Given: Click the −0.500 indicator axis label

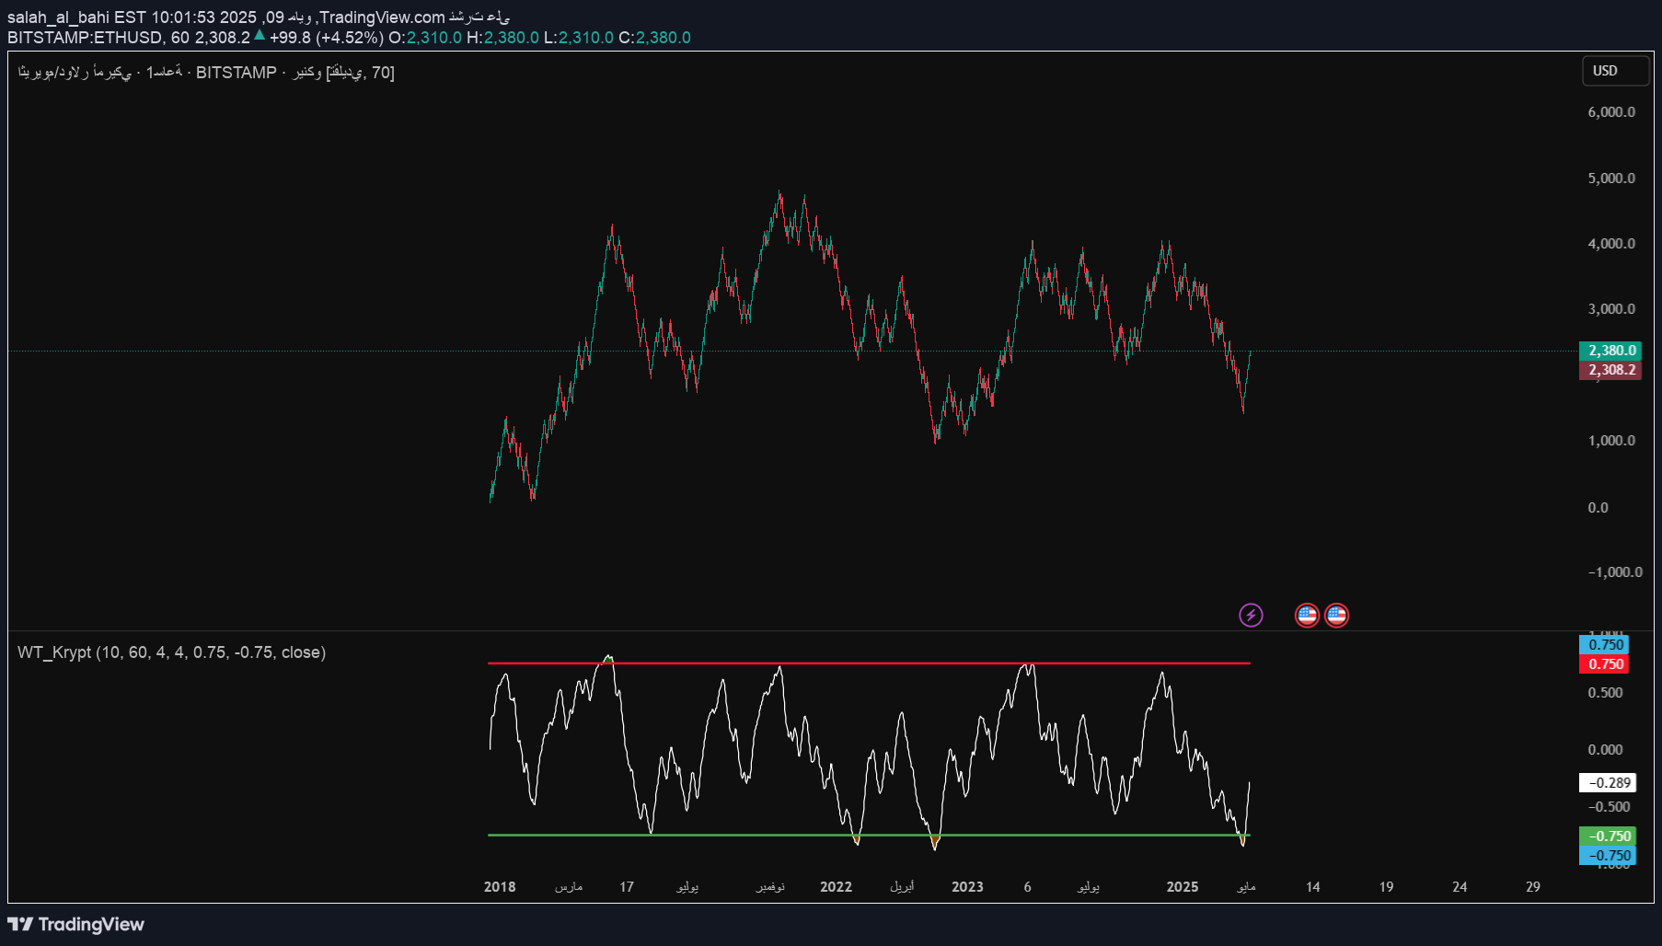Looking at the screenshot, I should pyautogui.click(x=1609, y=807).
